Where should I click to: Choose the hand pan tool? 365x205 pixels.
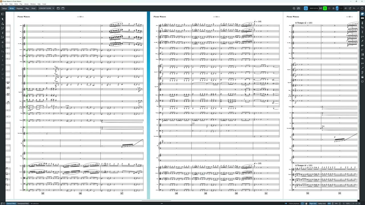(306, 204)
